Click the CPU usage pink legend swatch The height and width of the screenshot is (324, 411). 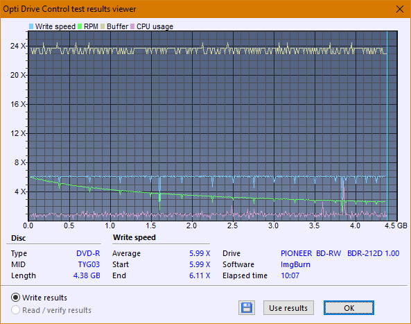click(132, 26)
